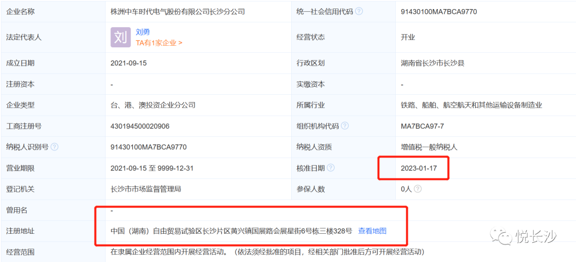
Task: Click the 曾用名 label cell
Action: [53, 210]
